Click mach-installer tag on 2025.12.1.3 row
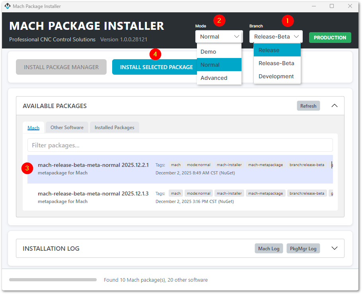The width and height of the screenshot is (362, 294). pos(229,193)
